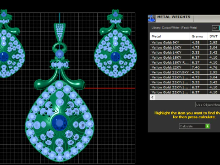This screenshot has height=165, width=220.
Task: Click the red horizontal guide line
Action: (x=110, y=88)
